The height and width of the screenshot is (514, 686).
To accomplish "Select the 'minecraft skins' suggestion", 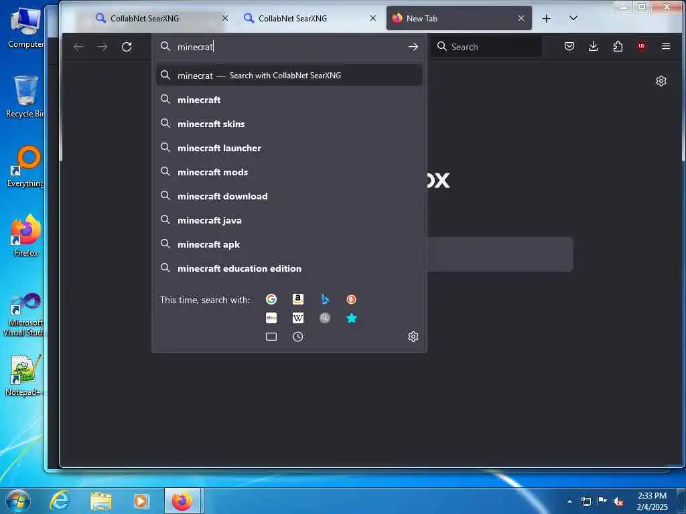I will coord(289,124).
